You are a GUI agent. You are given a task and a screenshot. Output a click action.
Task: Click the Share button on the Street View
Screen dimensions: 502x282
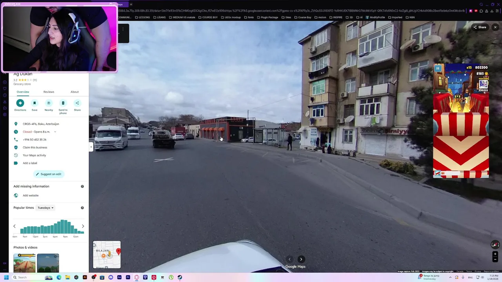coord(480,27)
